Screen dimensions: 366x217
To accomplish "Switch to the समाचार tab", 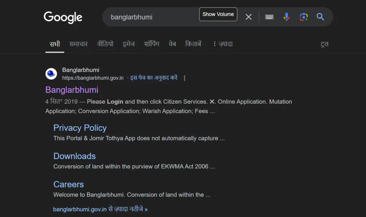I will pos(78,44).
